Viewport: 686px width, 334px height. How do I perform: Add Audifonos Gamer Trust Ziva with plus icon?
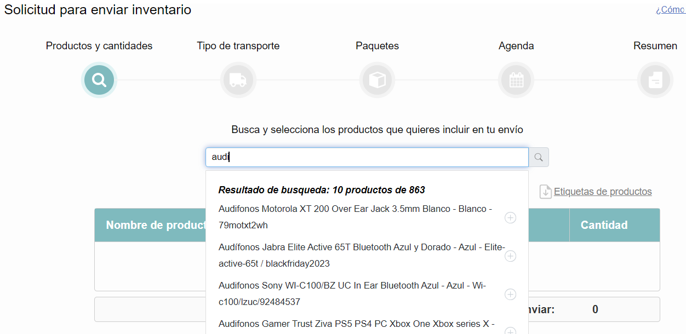click(510, 330)
